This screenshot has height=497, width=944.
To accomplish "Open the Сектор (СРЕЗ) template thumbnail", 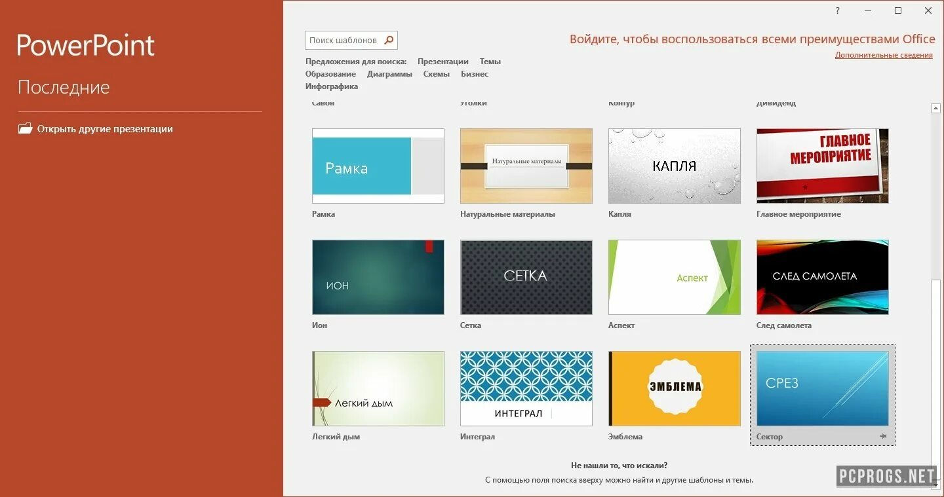I will [823, 388].
